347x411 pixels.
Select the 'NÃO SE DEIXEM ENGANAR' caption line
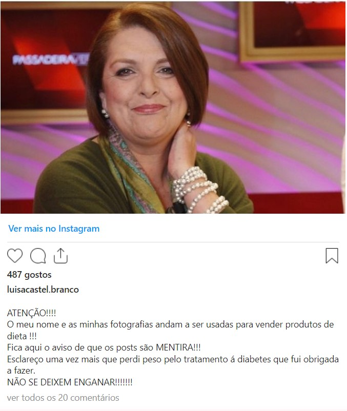pyautogui.click(x=70, y=382)
